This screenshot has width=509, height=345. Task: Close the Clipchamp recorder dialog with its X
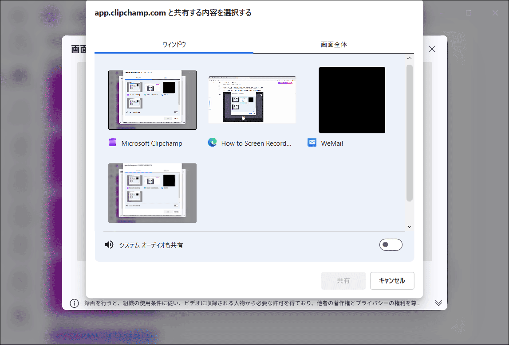[432, 49]
